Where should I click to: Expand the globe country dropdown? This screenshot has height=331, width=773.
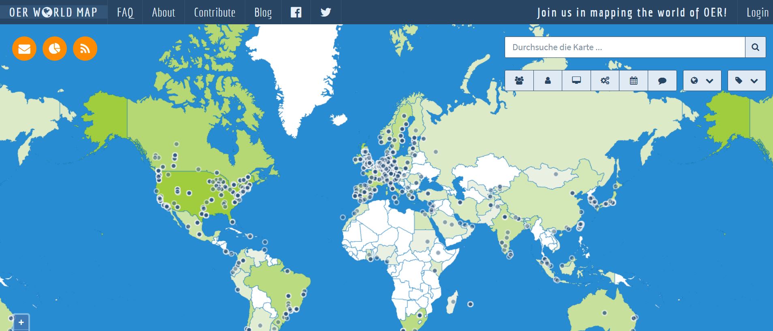click(x=702, y=81)
